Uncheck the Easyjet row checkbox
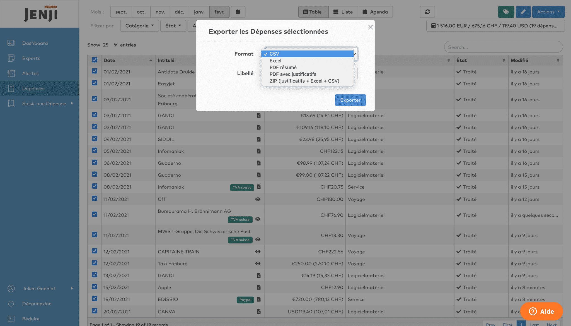Viewport: 571px width, 326px height. point(95,83)
